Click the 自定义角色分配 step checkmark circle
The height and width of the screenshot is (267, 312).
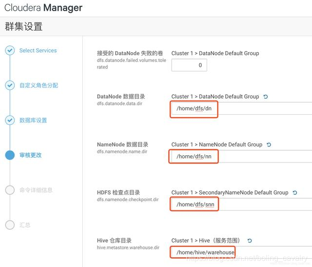click(x=10, y=85)
